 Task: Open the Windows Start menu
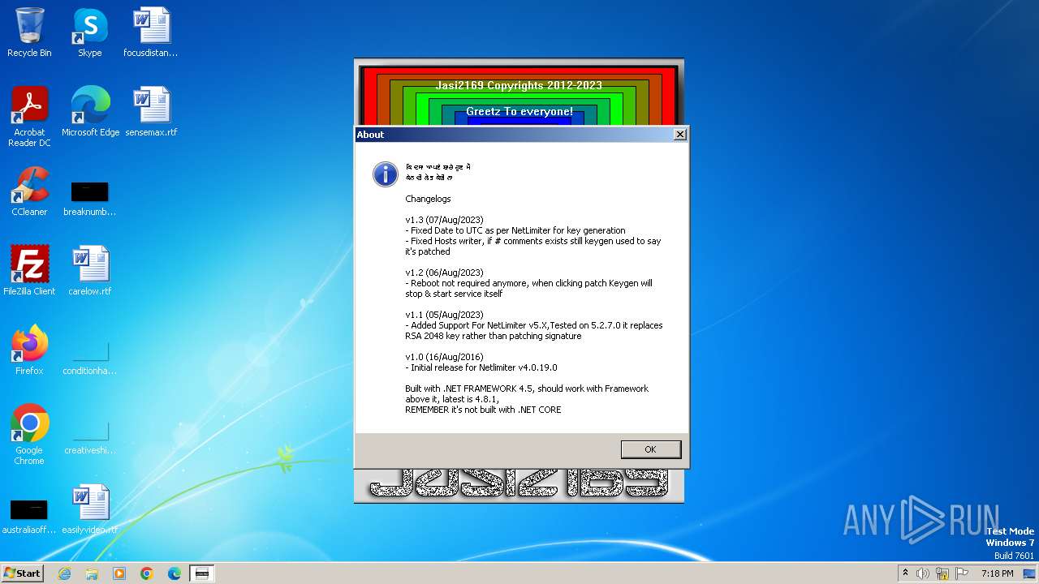pos(22,573)
